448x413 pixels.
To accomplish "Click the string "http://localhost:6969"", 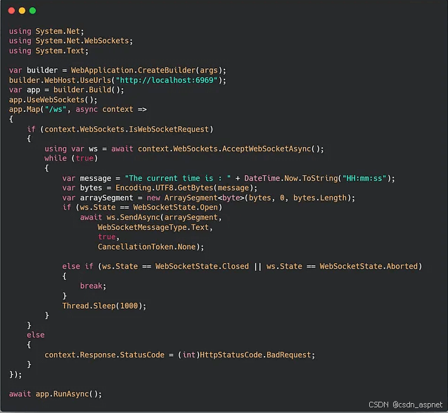I will coord(167,80).
